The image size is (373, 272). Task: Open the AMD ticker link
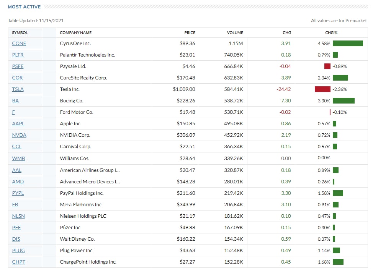point(18,182)
